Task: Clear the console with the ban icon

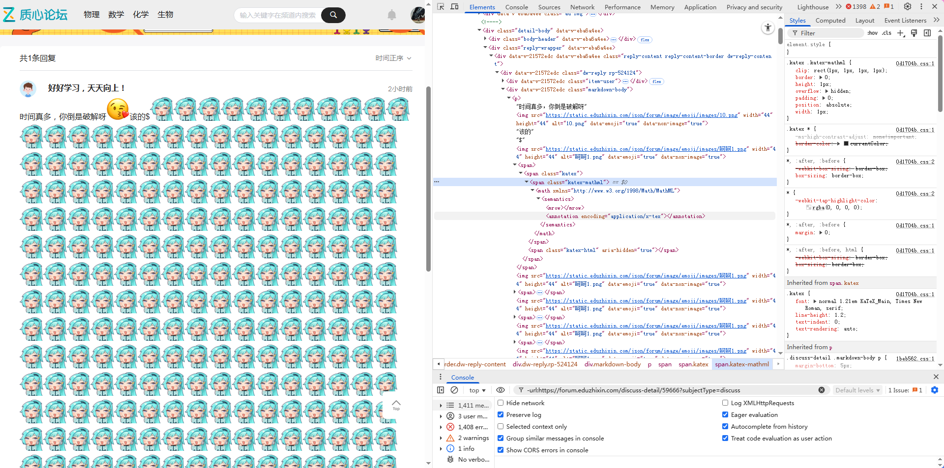Action: (x=454, y=390)
